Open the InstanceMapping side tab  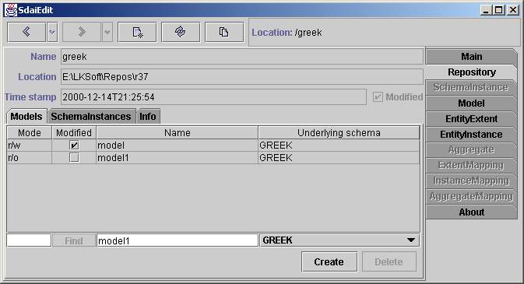click(471, 181)
